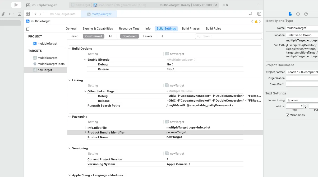The width and height of the screenshot is (318, 177).
Task: Open the Info tab
Action: click(148, 28)
